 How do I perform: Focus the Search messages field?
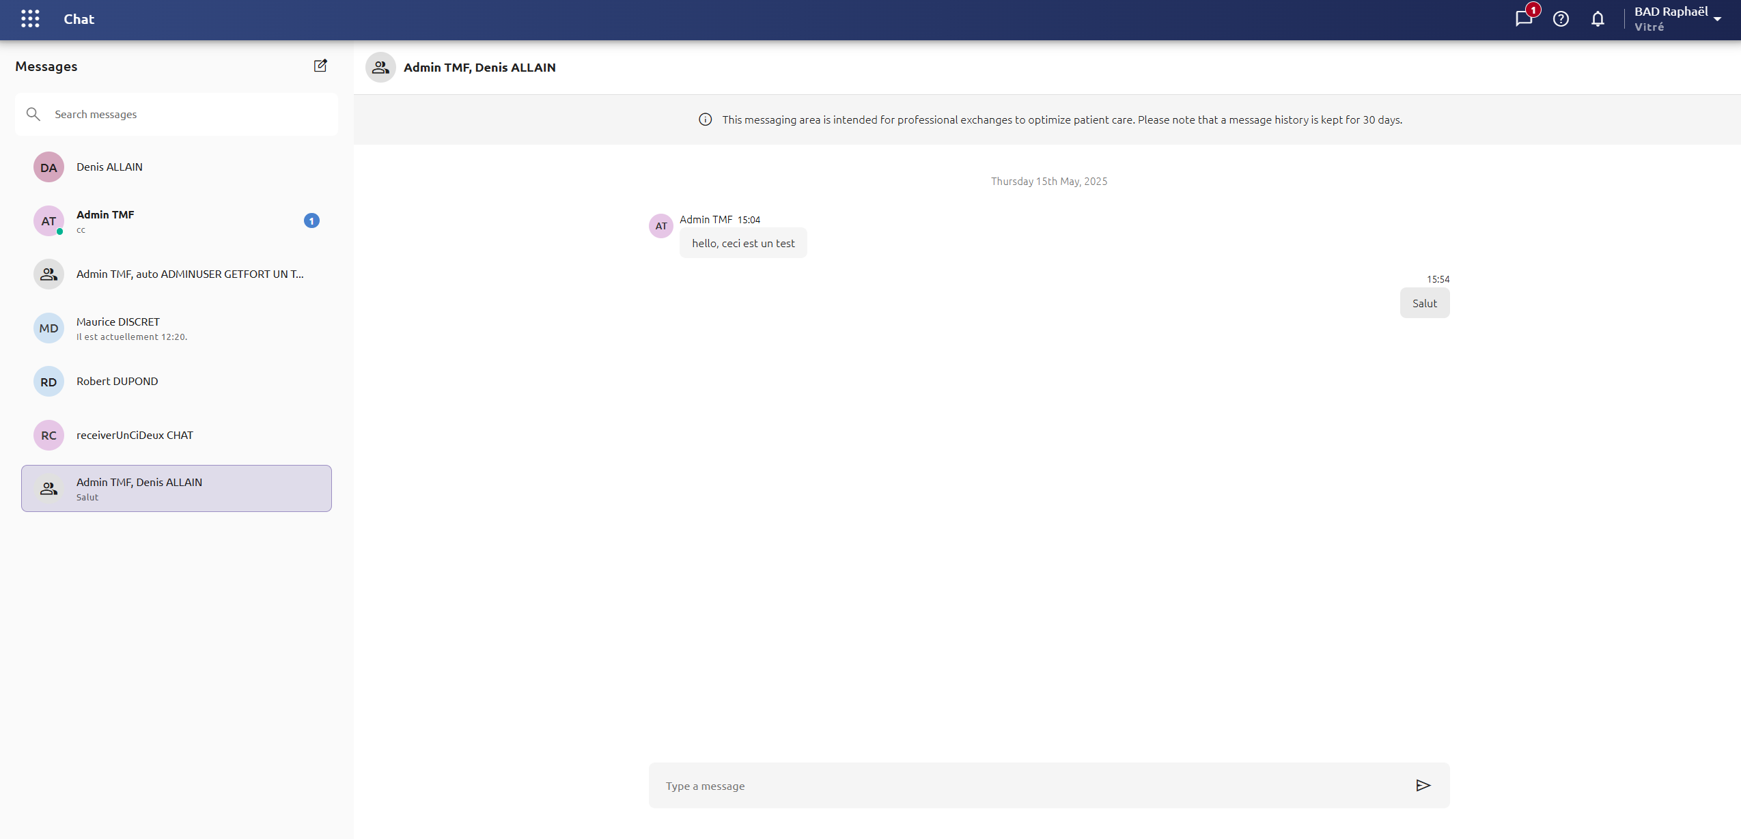point(176,114)
